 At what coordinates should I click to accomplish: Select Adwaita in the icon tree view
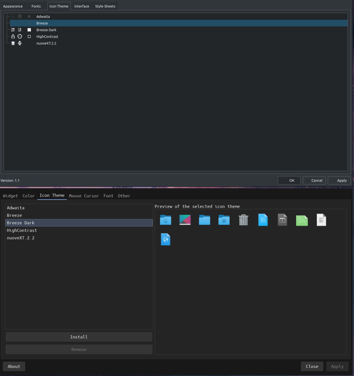pyautogui.click(x=43, y=16)
